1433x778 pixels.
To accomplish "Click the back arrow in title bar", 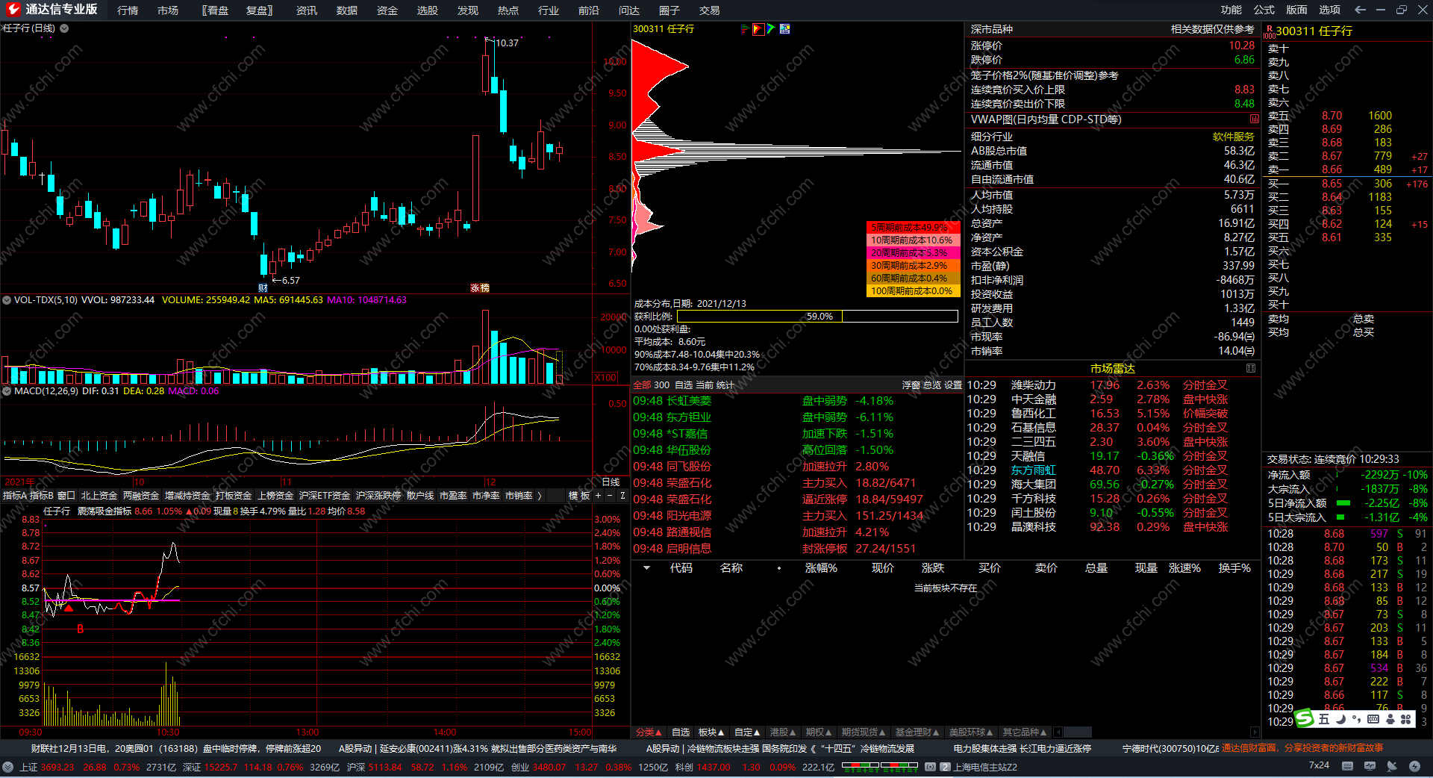I will click(x=1360, y=10).
